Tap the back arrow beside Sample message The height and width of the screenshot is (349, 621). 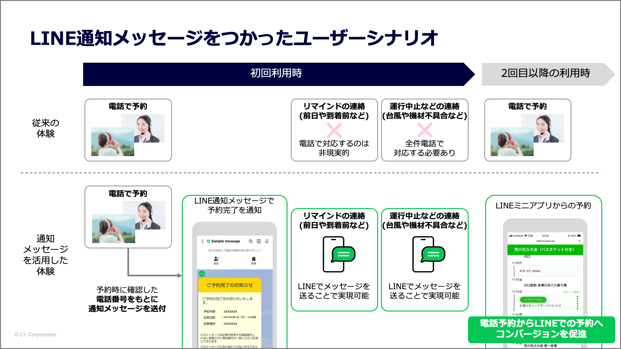pos(202,241)
